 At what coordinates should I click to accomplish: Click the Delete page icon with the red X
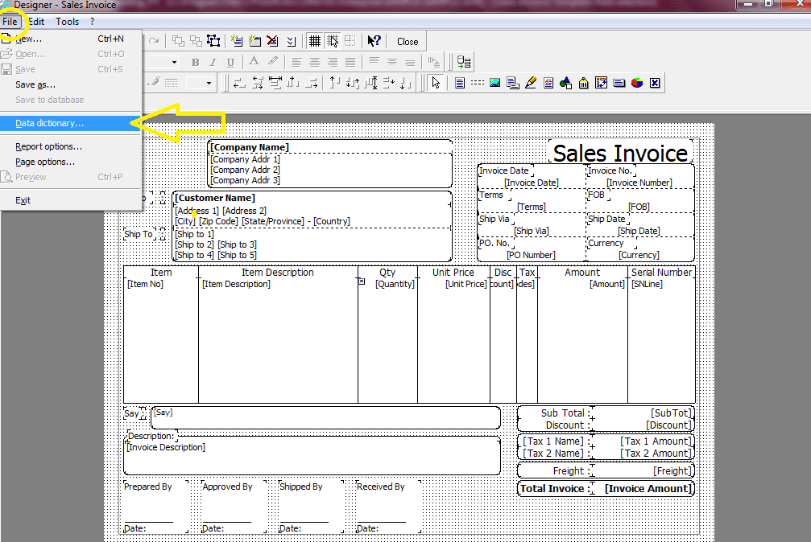(x=272, y=41)
